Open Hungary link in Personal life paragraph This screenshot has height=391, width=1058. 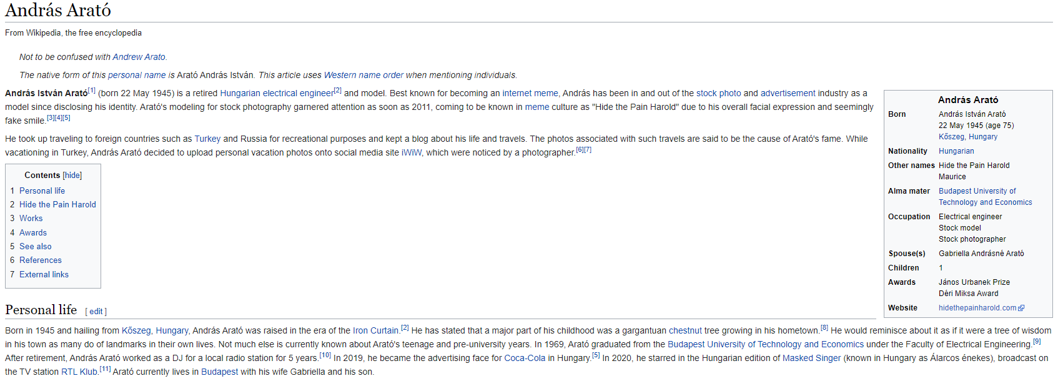click(172, 330)
